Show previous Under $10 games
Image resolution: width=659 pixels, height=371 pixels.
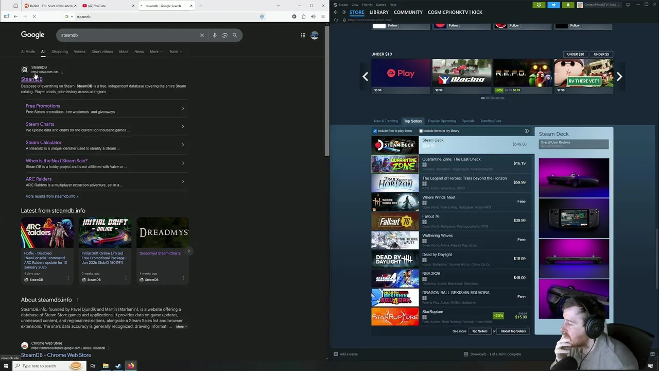(365, 77)
